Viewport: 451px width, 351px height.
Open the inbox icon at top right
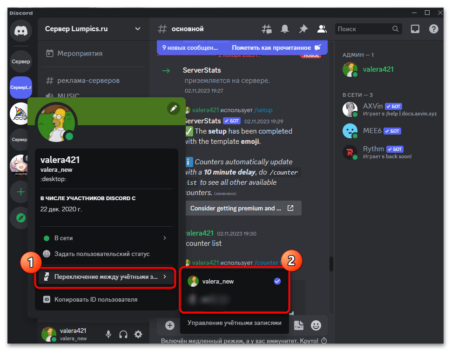click(414, 28)
